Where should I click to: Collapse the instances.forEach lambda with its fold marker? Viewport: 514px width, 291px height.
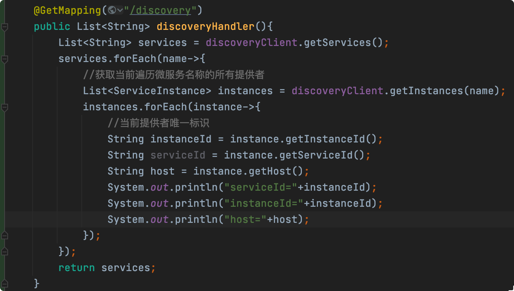coord(4,108)
